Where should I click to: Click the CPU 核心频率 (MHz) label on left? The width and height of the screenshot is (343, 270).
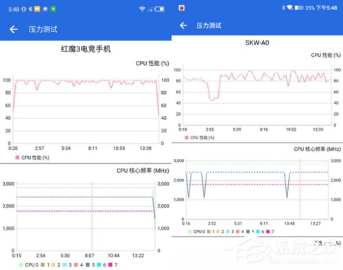(x=143, y=171)
